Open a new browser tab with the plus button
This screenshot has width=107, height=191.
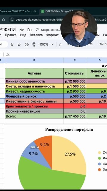(88, 11)
